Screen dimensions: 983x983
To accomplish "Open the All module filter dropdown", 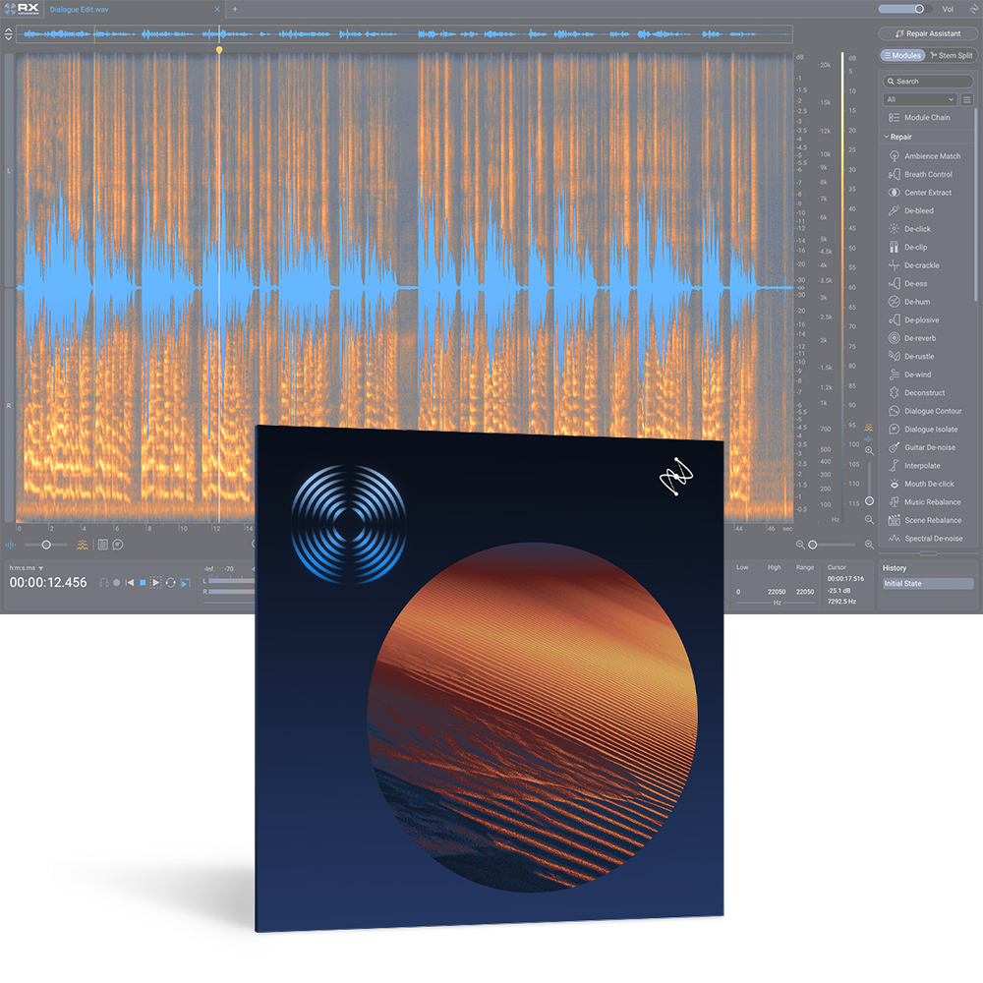I will pos(920,99).
